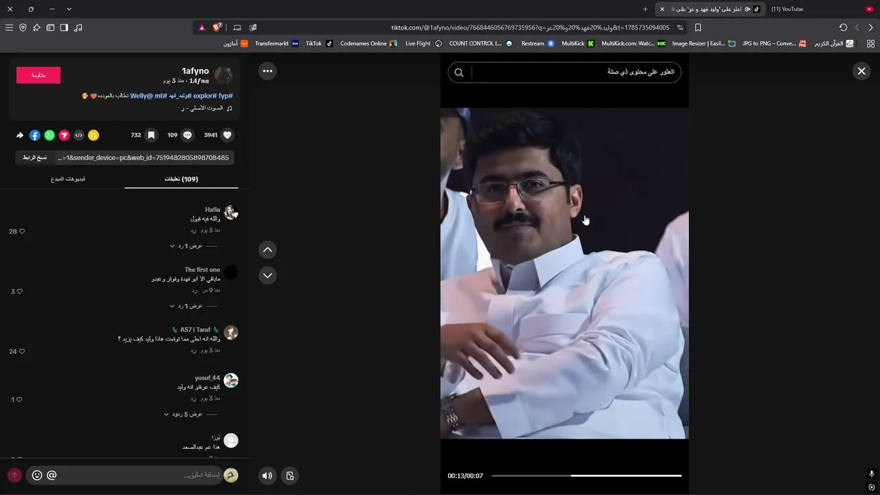The image size is (880, 495).
Task: Like AS7 | Taraf's comment with 24 likes
Action: 22,351
